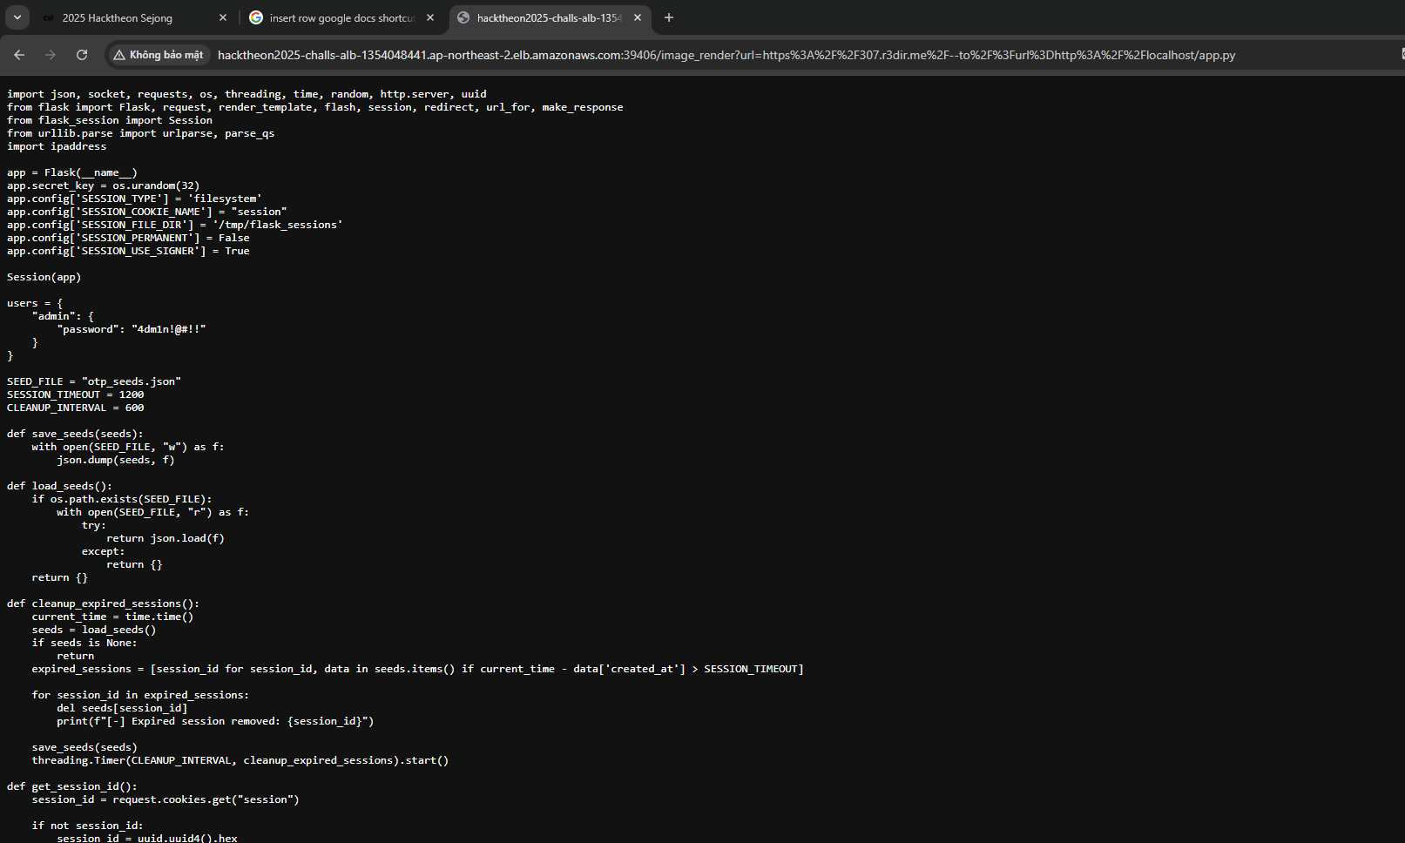
Task: Reload the page with the refresh icon
Action: [81, 54]
